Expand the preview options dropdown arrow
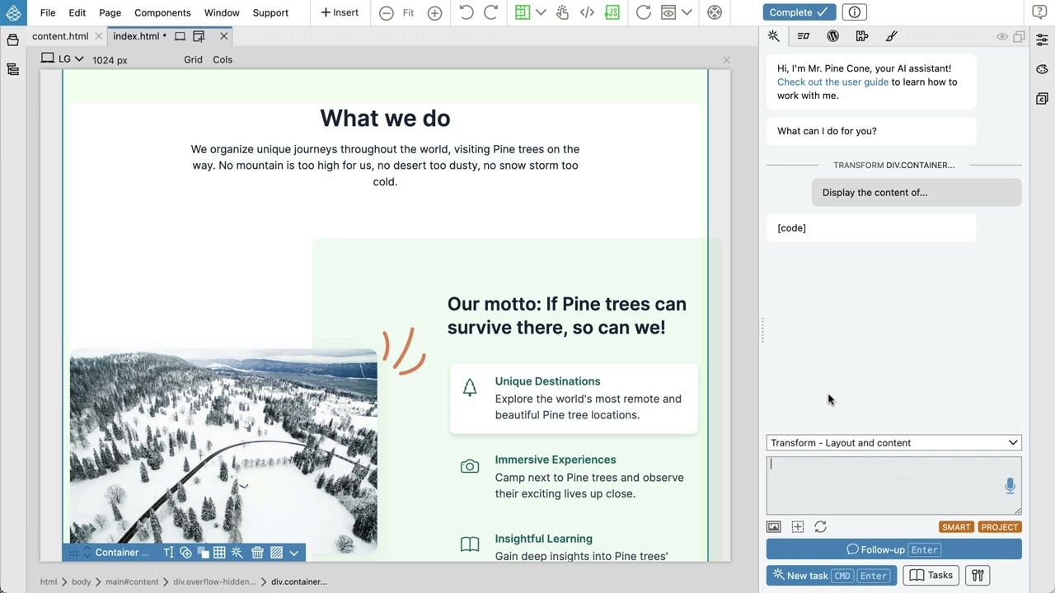The width and height of the screenshot is (1055, 593). pyautogui.click(x=687, y=12)
